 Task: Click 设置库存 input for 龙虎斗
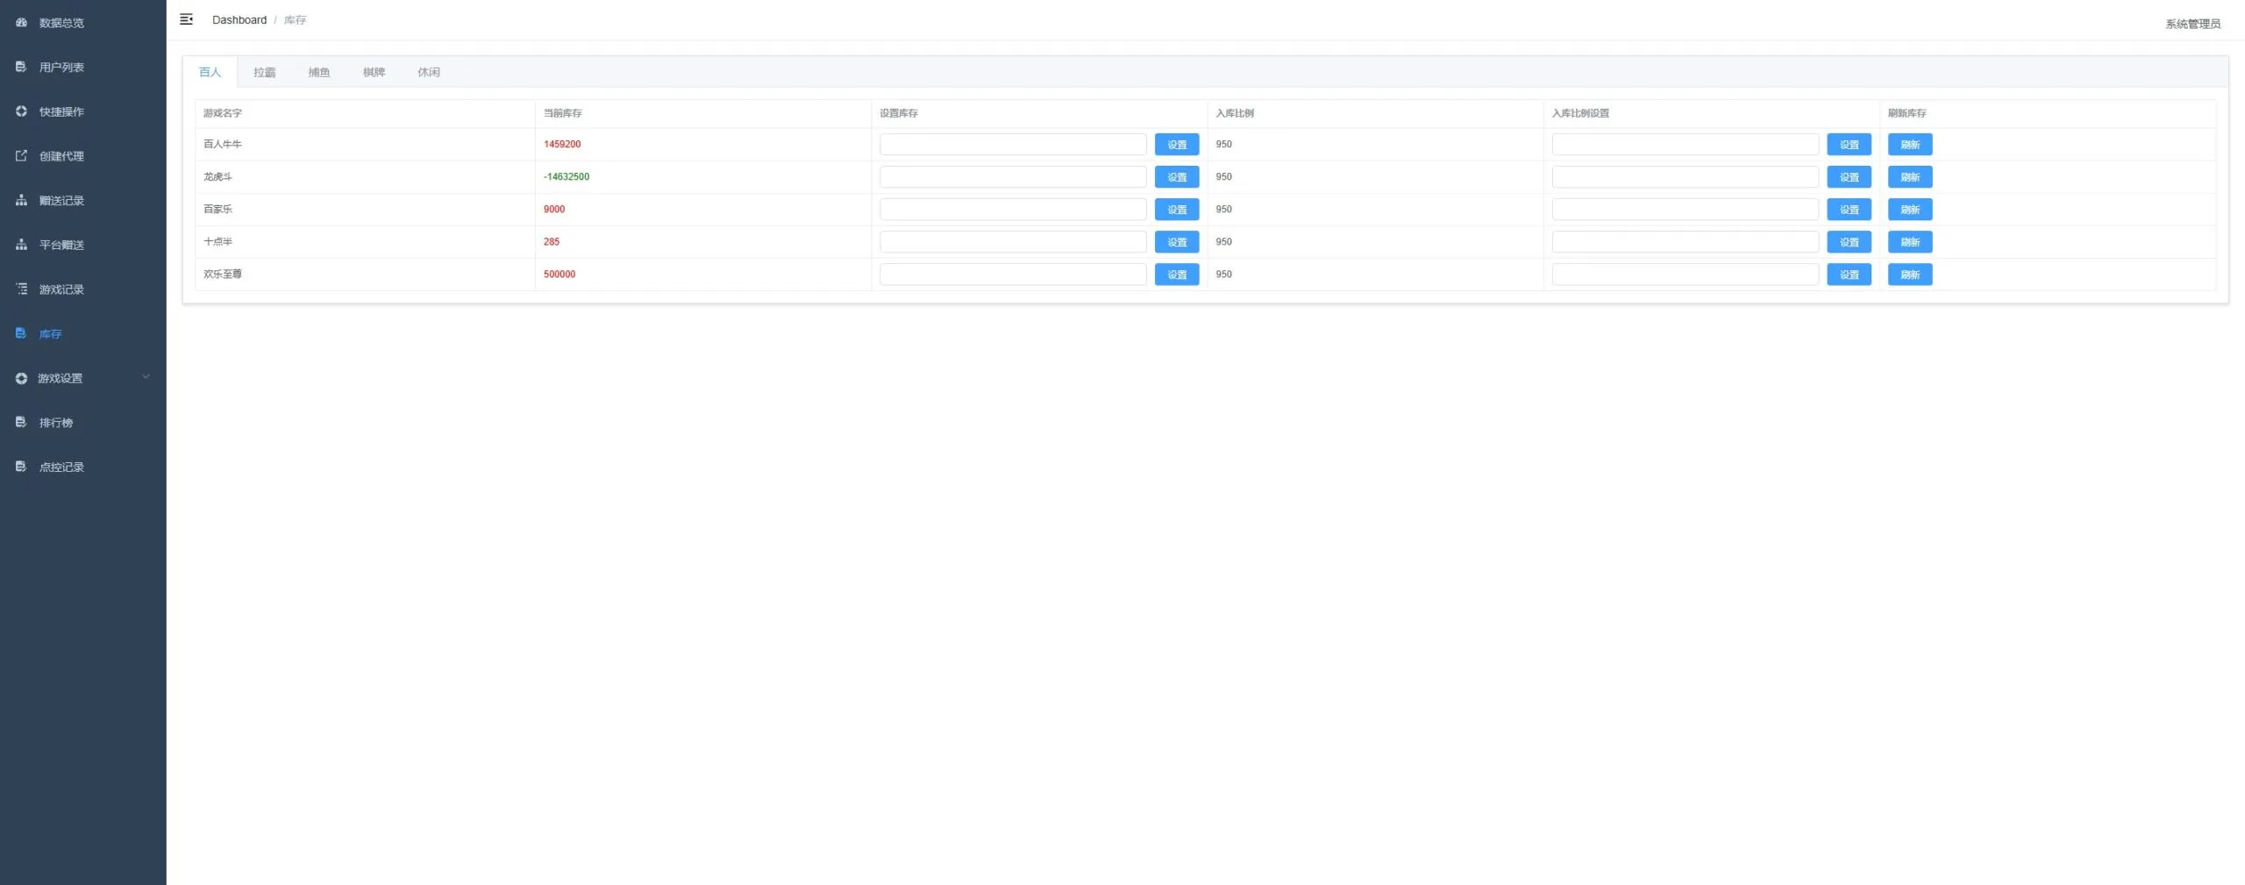pyautogui.click(x=1013, y=176)
